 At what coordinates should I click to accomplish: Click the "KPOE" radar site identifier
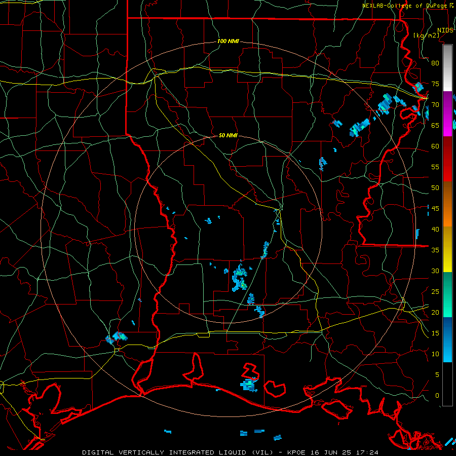(296, 452)
